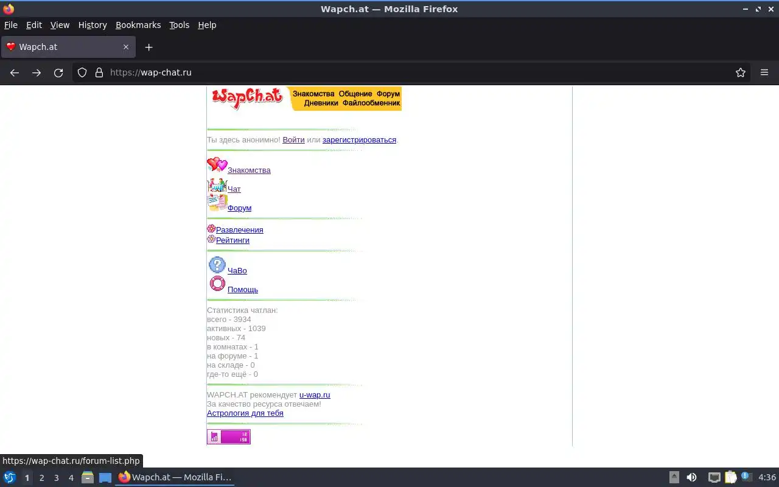This screenshot has height=487, width=779.
Task: Open the Форум link
Action: (239, 208)
